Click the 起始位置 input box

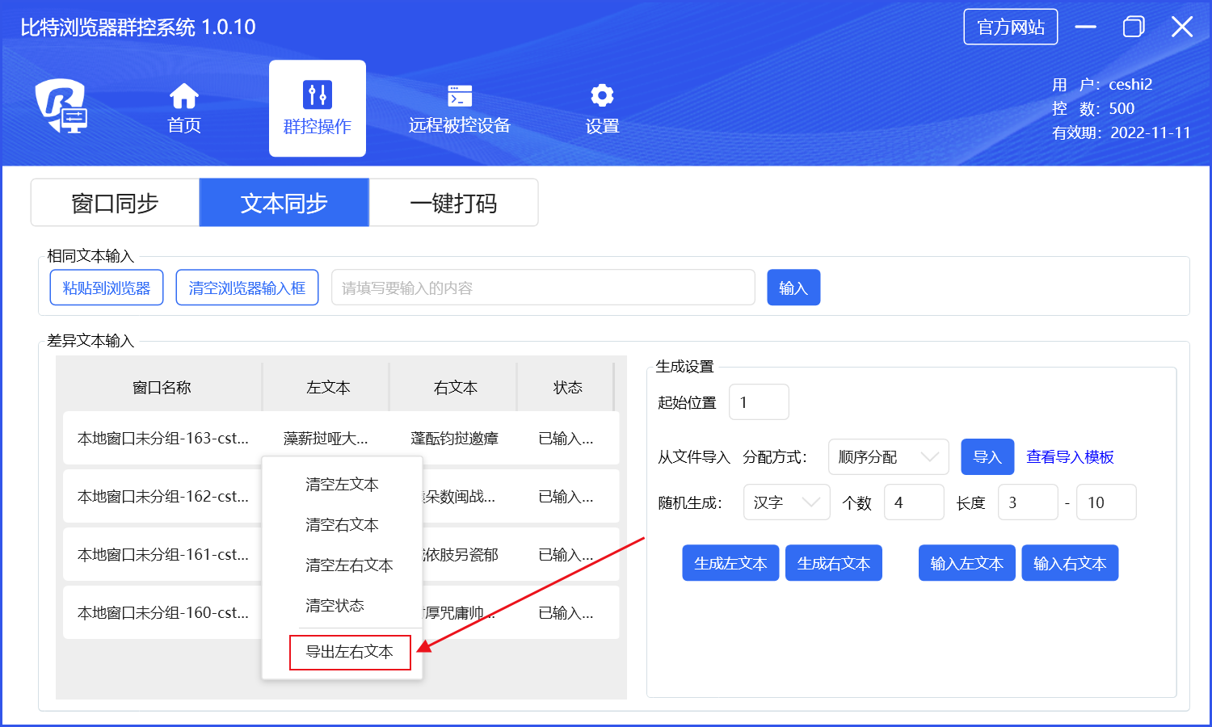point(758,402)
